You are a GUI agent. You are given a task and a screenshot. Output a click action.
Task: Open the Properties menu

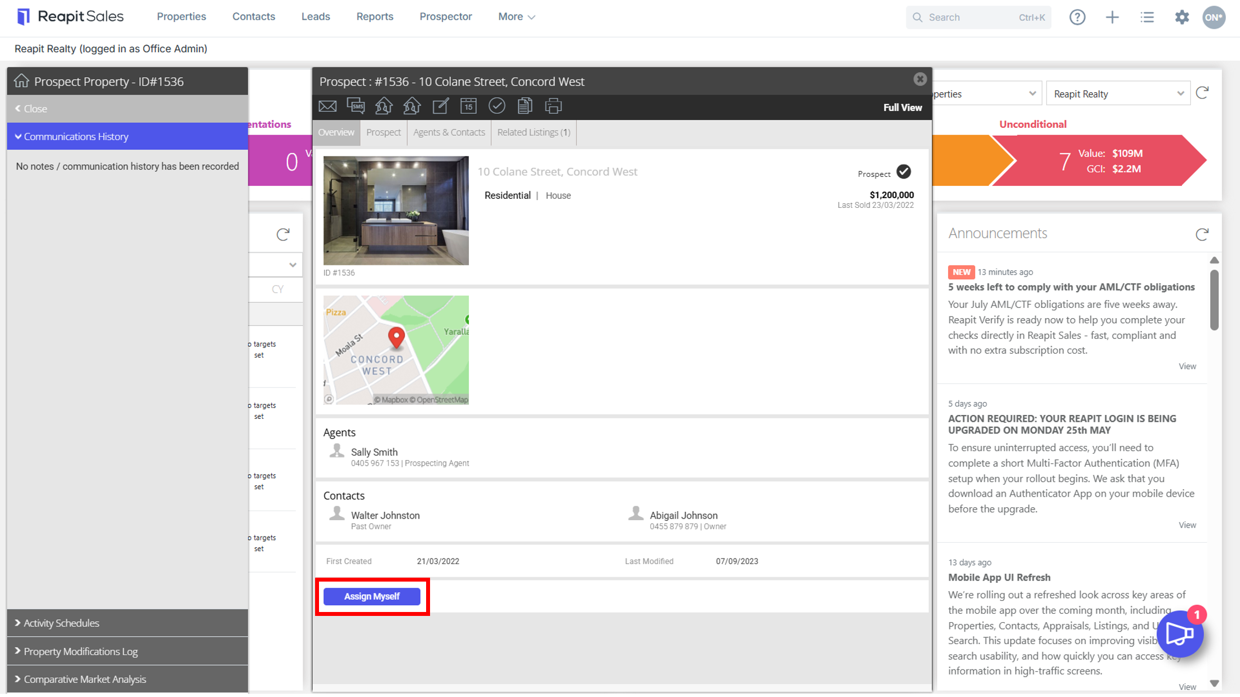tap(181, 17)
